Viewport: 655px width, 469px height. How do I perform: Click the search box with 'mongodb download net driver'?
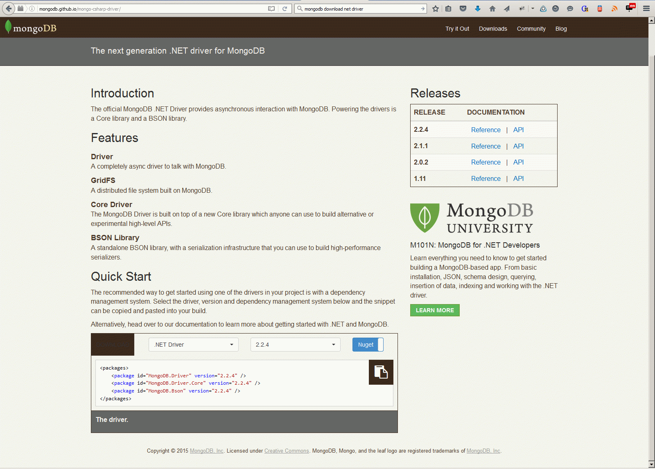[361, 9]
